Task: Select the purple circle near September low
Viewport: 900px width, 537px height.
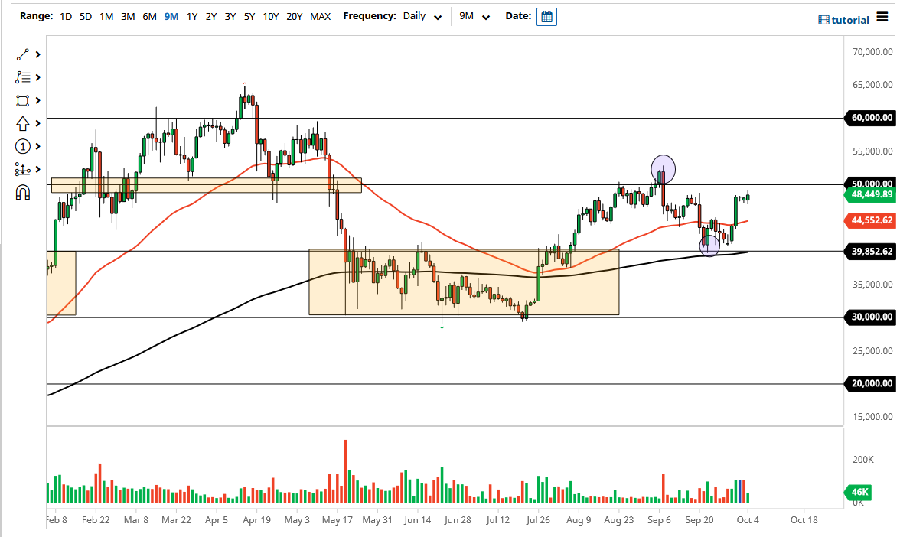Action: tap(709, 246)
